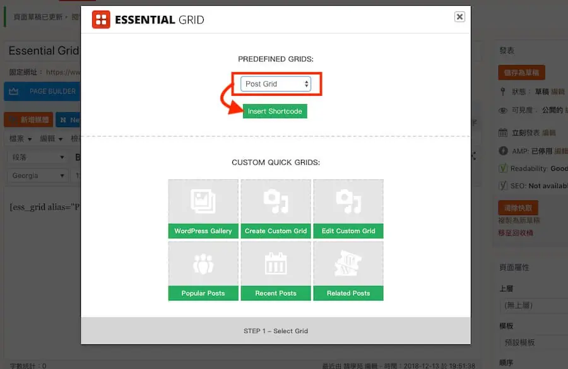Click the crown icon on PAGE BUILDER button

point(14,91)
